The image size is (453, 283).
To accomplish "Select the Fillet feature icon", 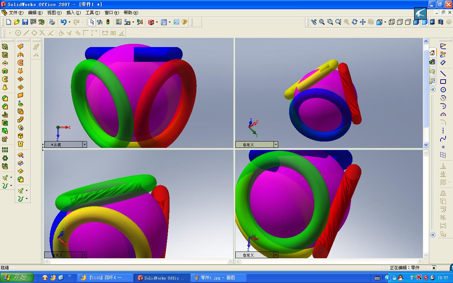I will [5, 98].
